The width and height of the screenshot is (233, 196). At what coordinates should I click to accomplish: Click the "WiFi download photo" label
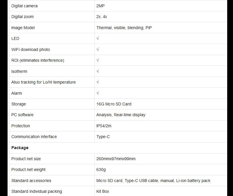pos(31,50)
